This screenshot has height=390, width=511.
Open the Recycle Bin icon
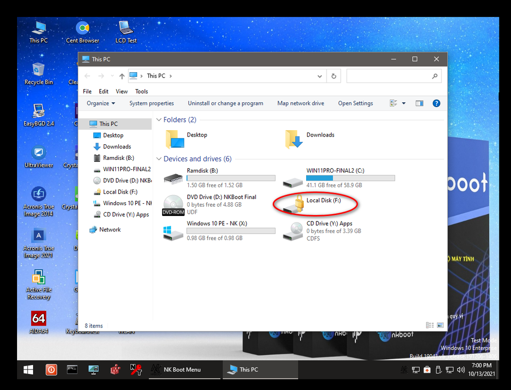[x=38, y=74]
